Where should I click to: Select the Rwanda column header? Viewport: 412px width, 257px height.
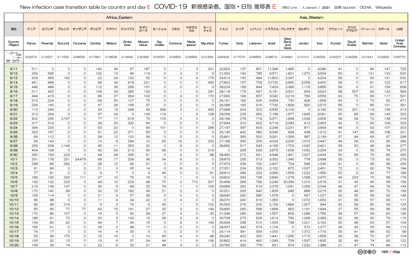point(47,43)
